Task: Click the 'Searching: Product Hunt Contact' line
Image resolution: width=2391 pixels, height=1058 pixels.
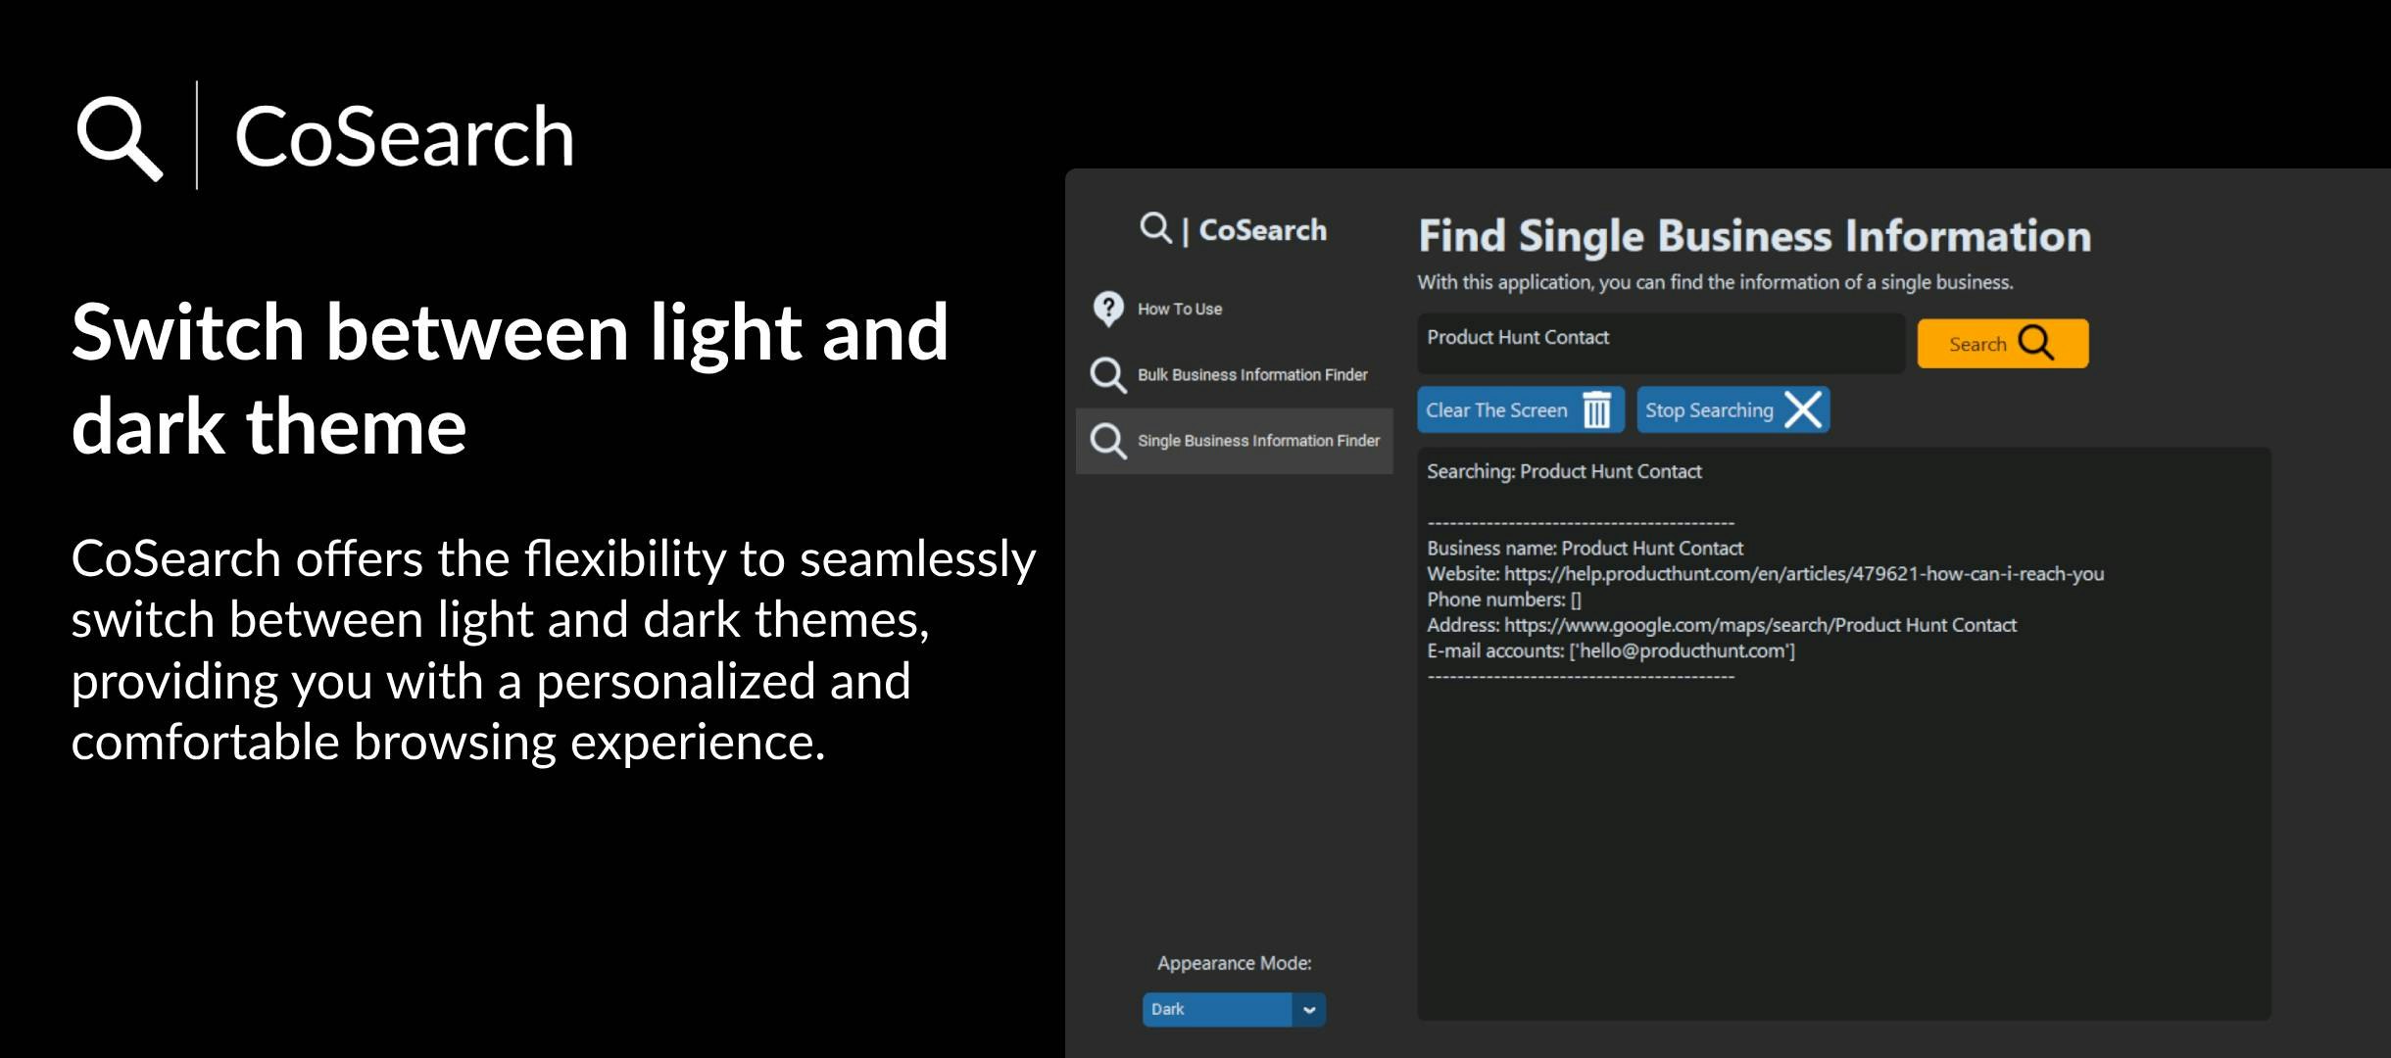Action: pos(1564,471)
